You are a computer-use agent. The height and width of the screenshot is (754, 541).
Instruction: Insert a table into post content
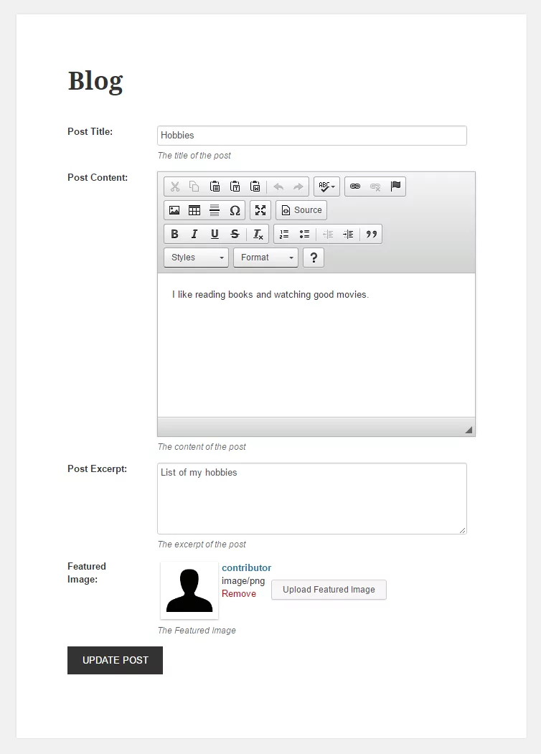[x=194, y=210]
